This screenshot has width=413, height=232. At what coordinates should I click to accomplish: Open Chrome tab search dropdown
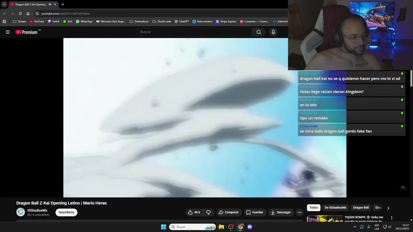[4, 5]
